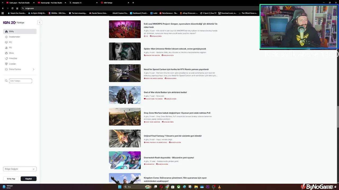Open Spider-Man Universe filmleri article headline
This screenshot has width=339, height=190.
[x=175, y=49]
